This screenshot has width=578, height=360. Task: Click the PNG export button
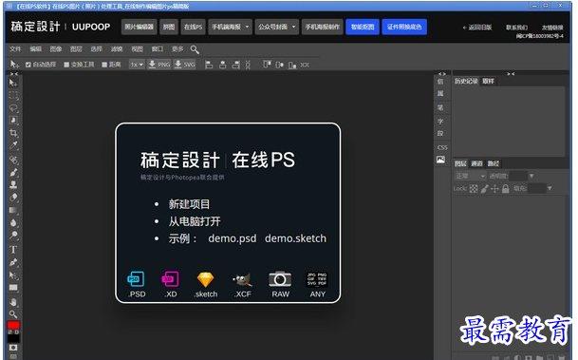click(x=158, y=65)
